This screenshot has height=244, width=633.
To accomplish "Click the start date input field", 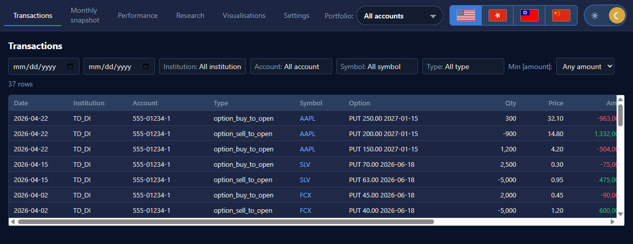I will 44,66.
